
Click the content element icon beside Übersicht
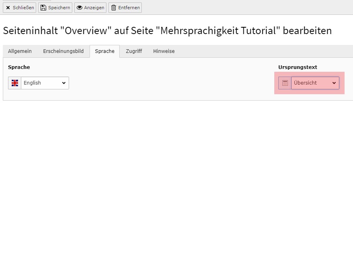point(285,83)
